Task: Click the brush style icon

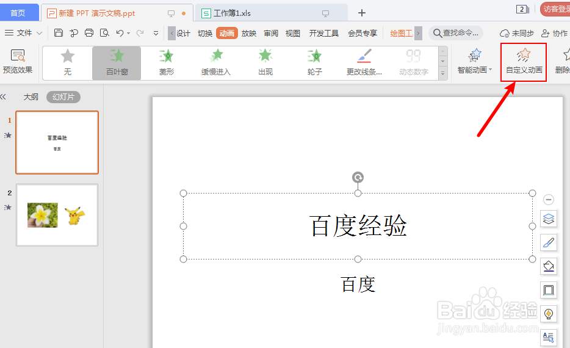Action: point(549,242)
